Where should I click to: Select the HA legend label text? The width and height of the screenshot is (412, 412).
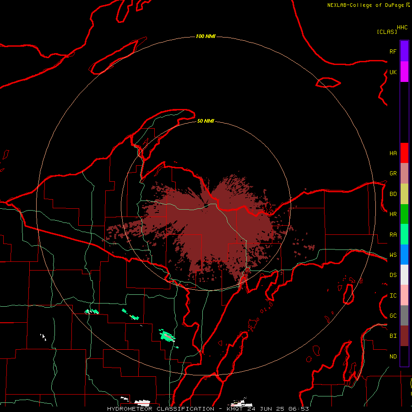(393, 153)
